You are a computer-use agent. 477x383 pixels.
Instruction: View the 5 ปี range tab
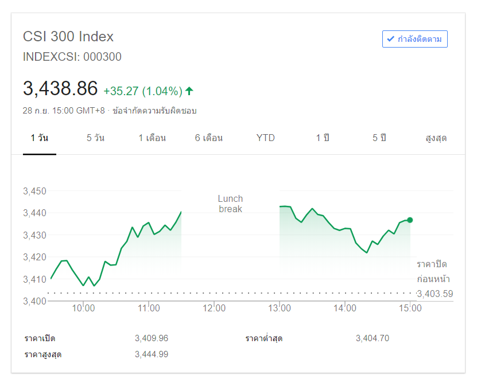(x=379, y=138)
